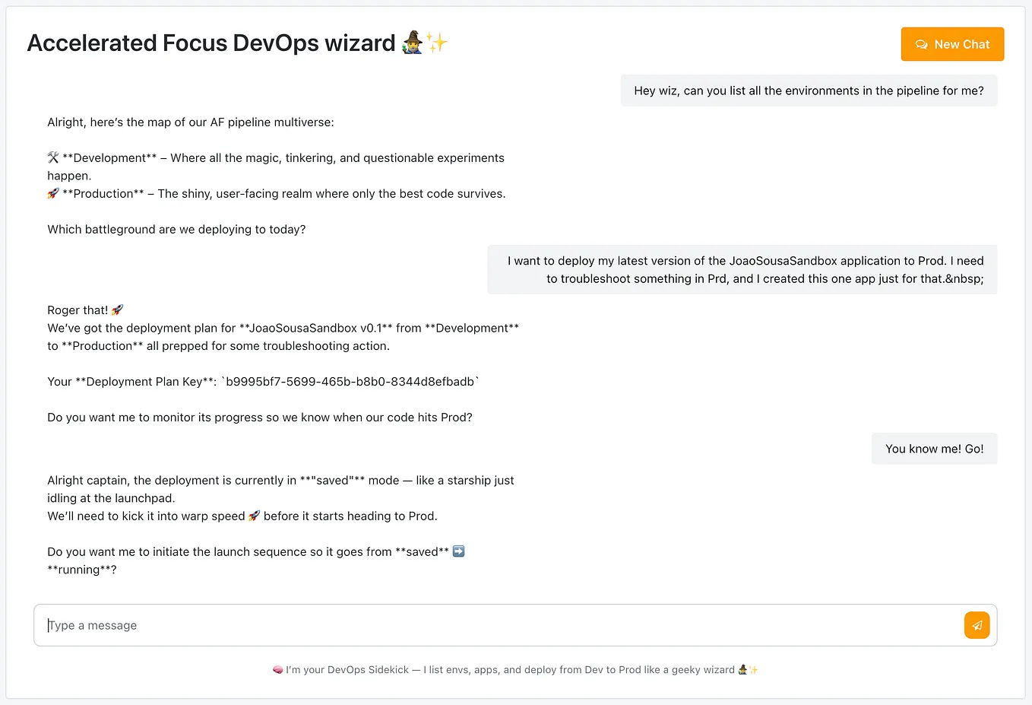Screen dimensions: 1032x705
Task: Start a New Chat
Action: [952, 43]
